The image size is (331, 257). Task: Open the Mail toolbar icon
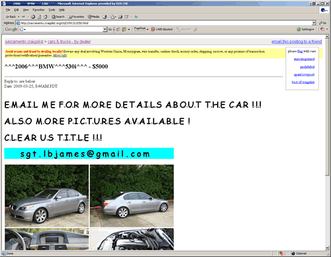coord(113,17)
